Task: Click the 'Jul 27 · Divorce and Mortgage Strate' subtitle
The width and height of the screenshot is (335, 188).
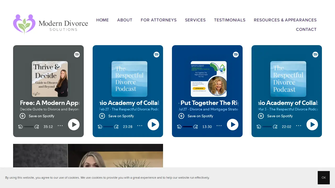Action: (x=209, y=109)
